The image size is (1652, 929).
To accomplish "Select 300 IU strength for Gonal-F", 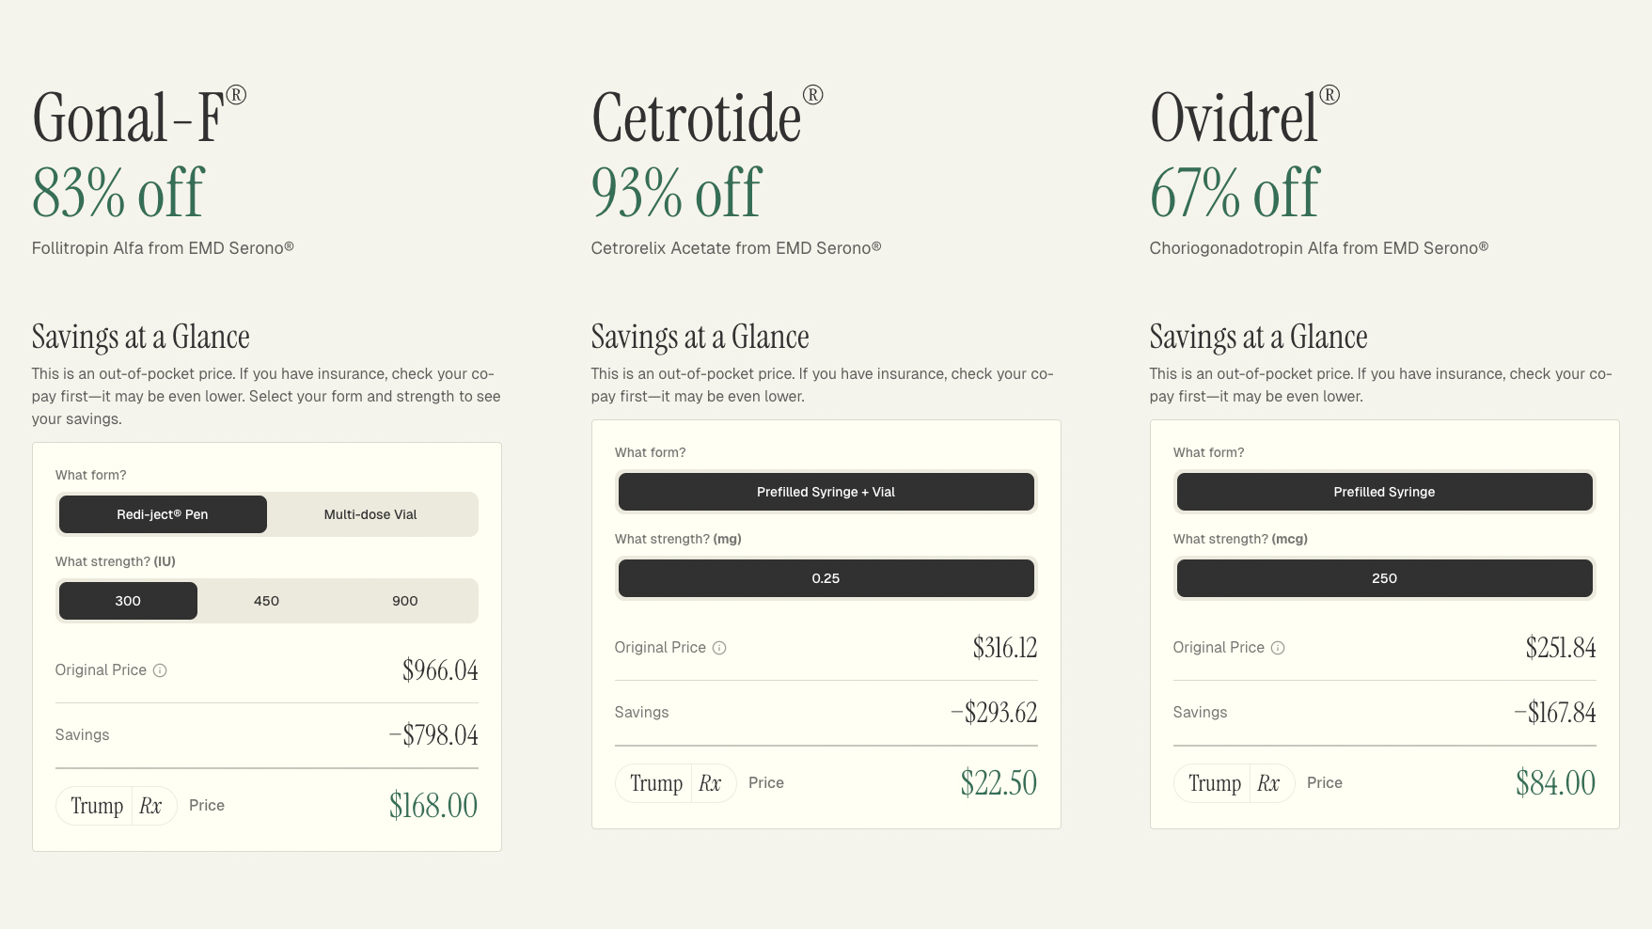I will [x=128, y=601].
